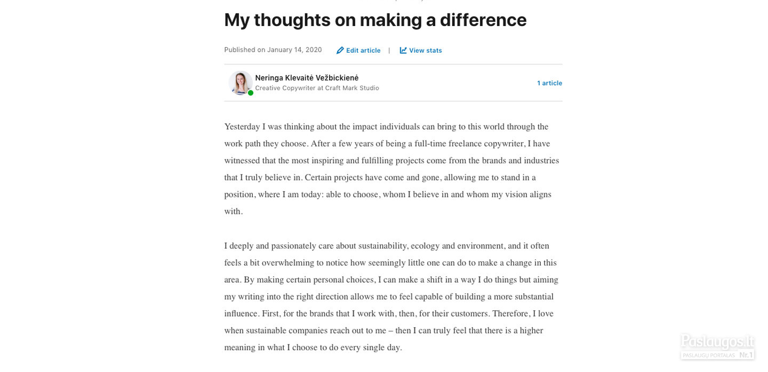Open Neringa Klevaitė Vežbickienė's profile name
The height and width of the screenshot is (372, 768).
[307, 78]
